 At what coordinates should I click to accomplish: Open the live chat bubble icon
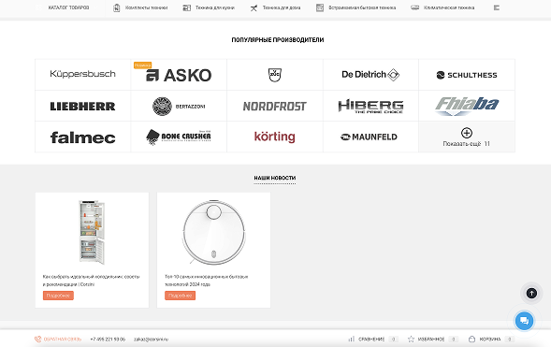[x=524, y=321]
